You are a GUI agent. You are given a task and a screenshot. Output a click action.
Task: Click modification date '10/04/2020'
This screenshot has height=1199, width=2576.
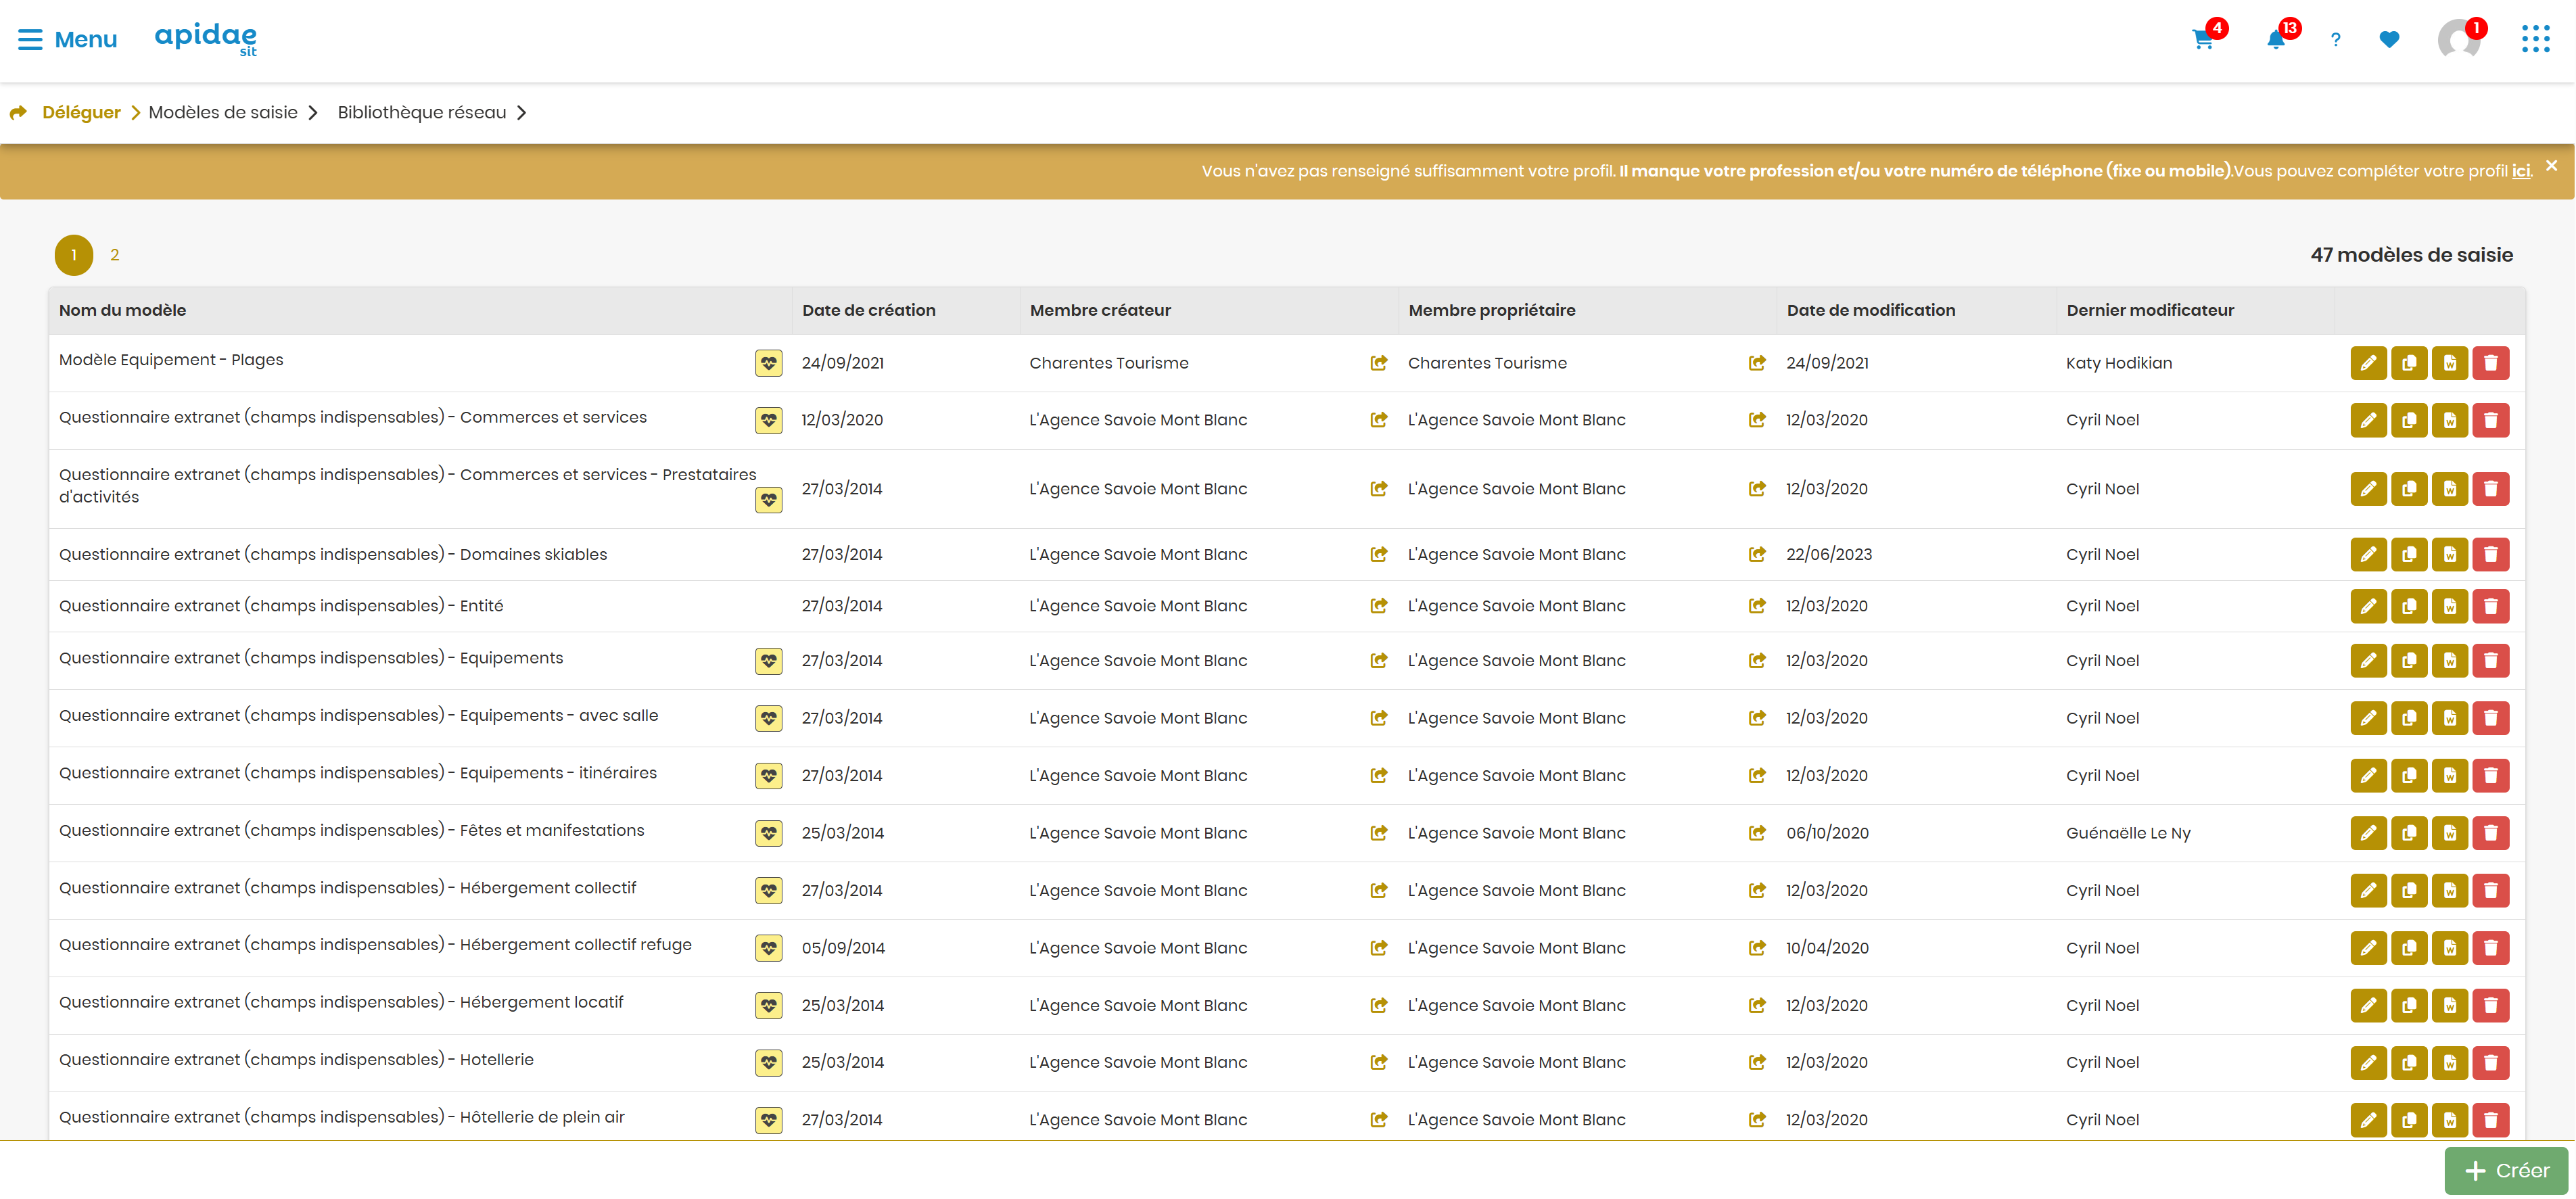pos(1827,948)
